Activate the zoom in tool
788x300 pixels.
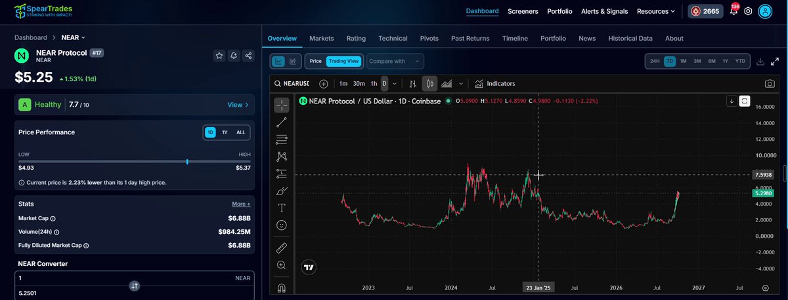click(x=282, y=265)
